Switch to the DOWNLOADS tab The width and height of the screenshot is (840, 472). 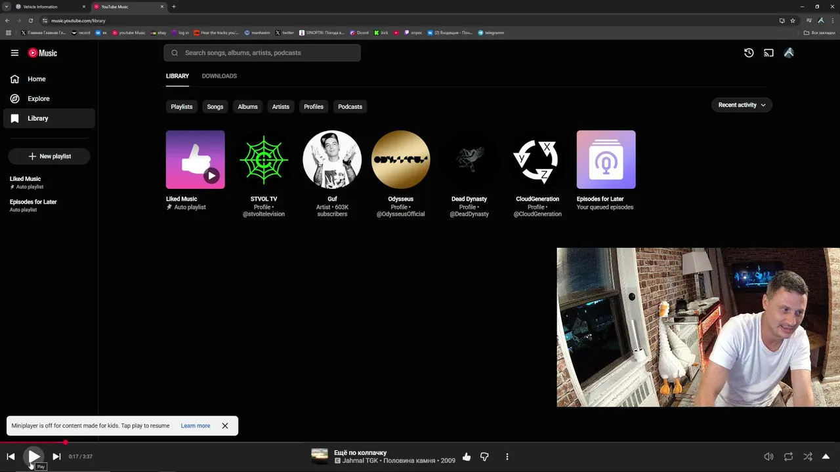(x=219, y=76)
